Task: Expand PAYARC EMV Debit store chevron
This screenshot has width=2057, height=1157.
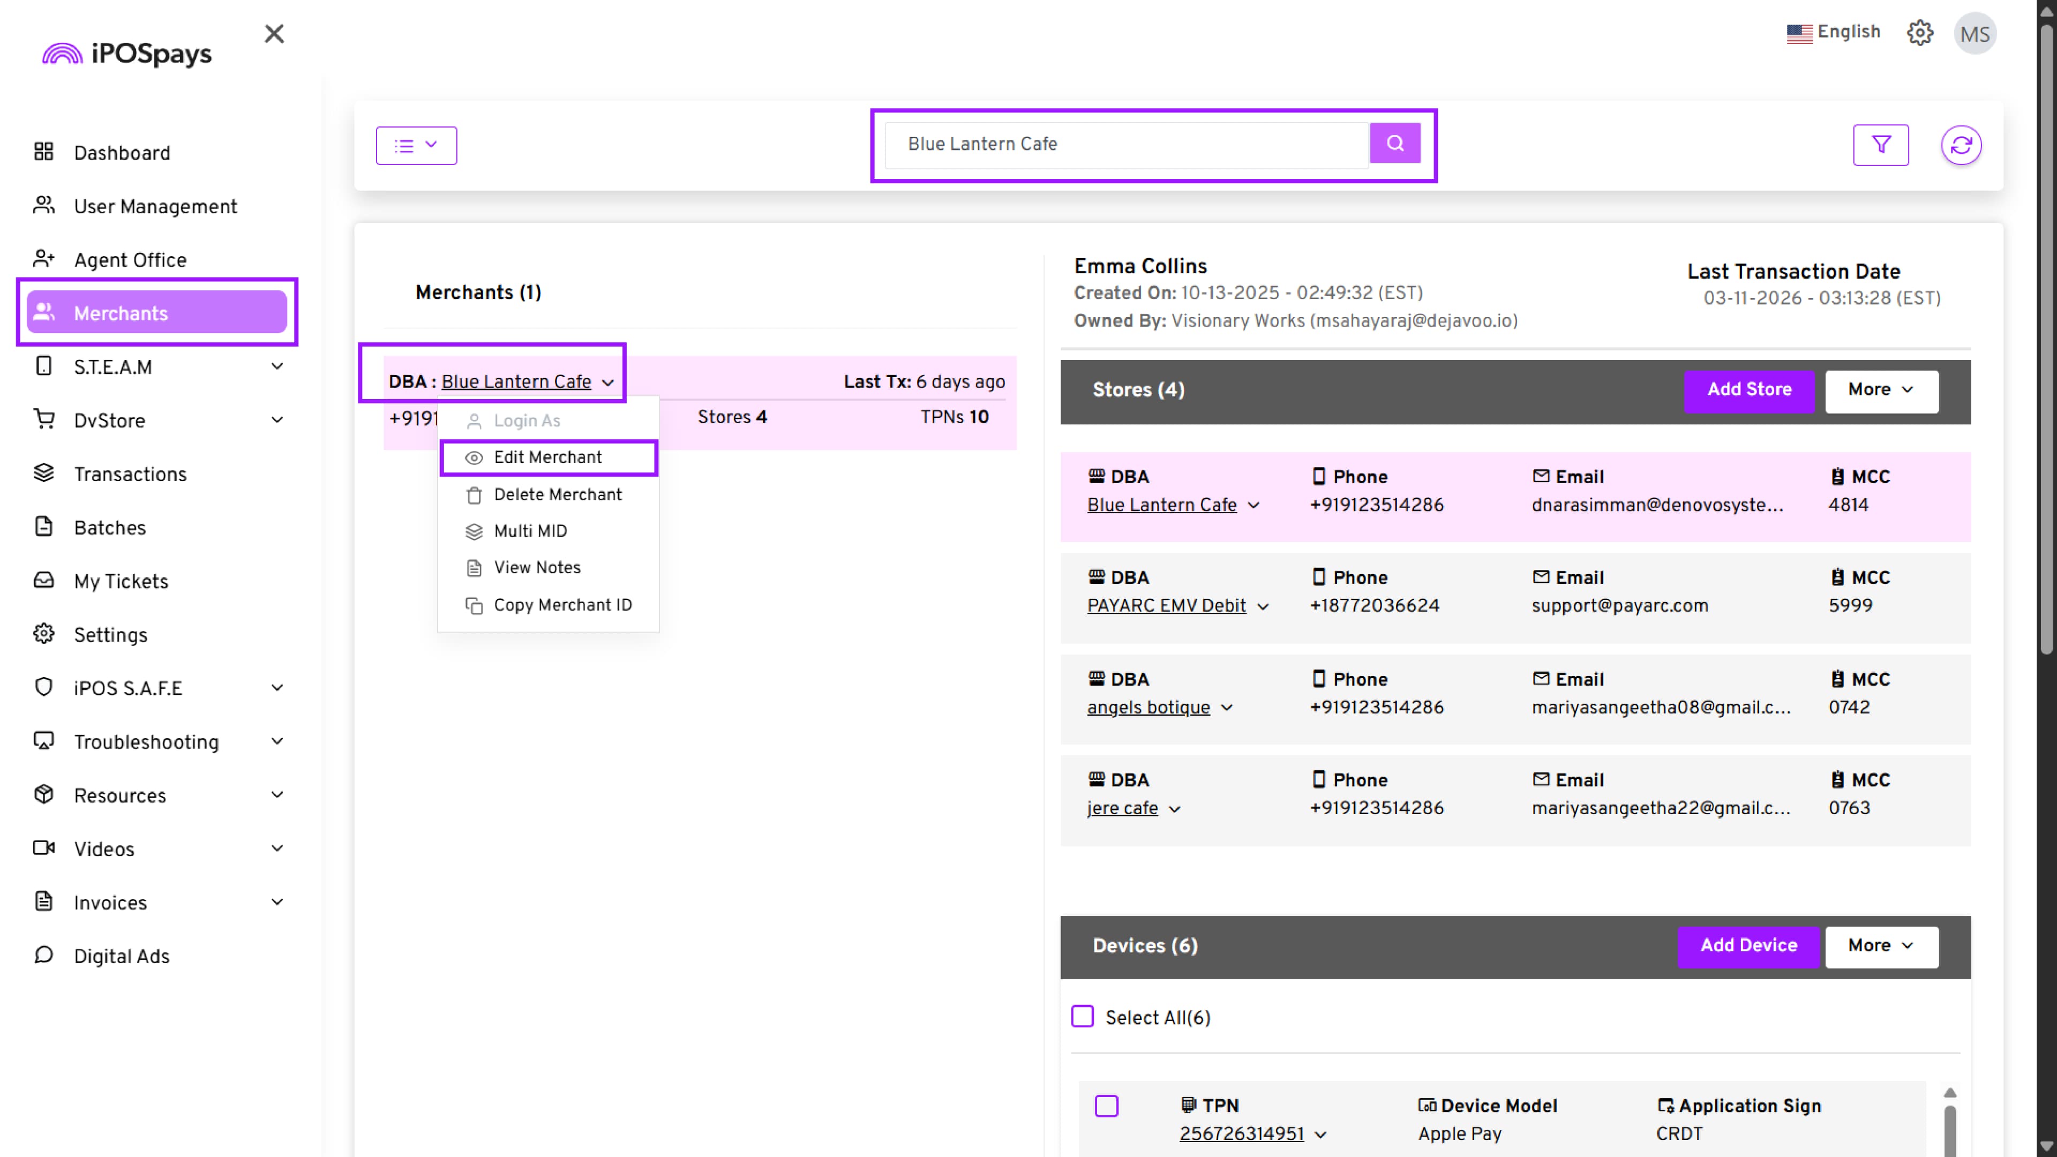Action: [1263, 607]
